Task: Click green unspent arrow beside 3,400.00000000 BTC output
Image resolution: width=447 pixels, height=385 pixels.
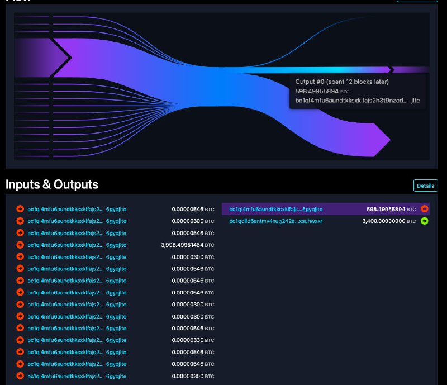Action: 425,221
